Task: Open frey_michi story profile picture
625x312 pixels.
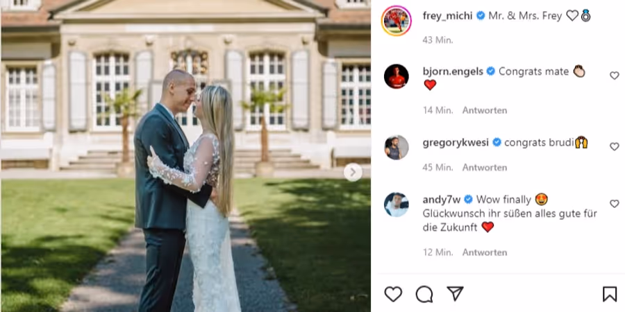Action: coord(397,21)
